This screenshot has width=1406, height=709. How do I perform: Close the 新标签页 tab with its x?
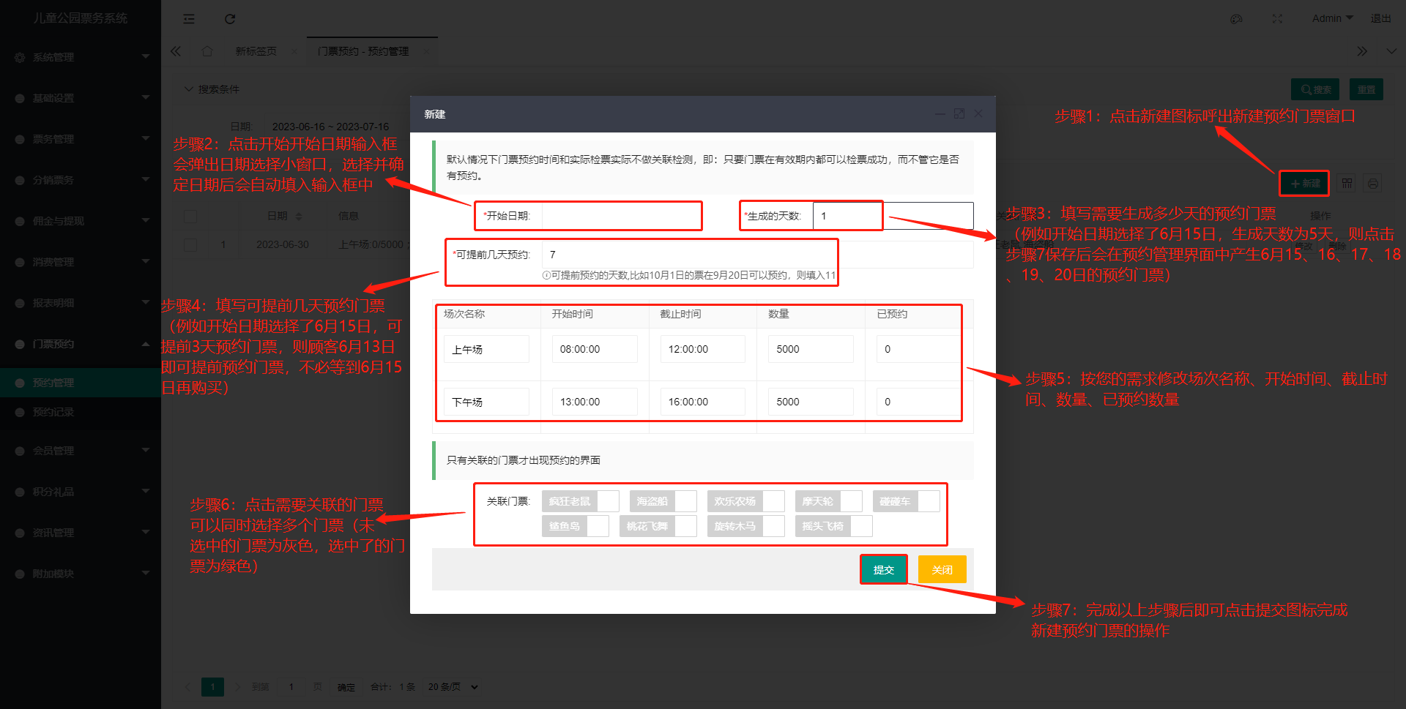pyautogui.click(x=294, y=51)
